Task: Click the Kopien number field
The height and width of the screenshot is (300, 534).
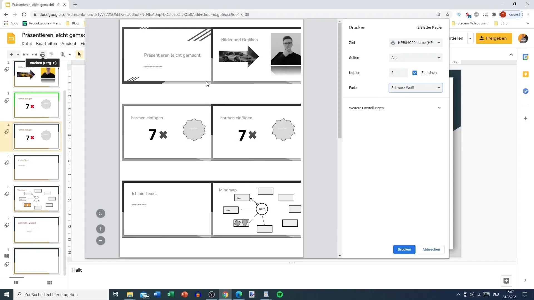Action: pos(398,73)
